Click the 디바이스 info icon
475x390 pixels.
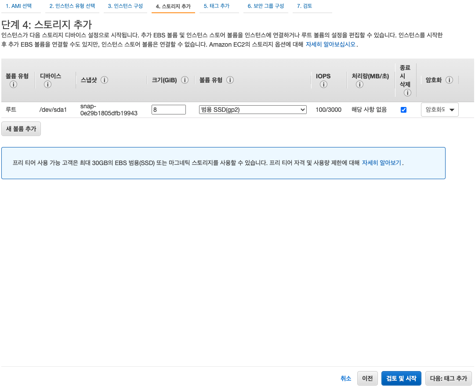(47, 85)
